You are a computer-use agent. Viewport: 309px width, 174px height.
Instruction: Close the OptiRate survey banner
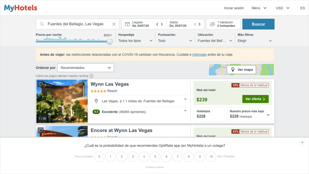point(302,142)
